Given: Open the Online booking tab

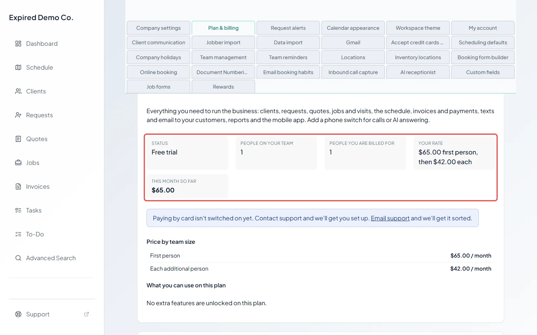Looking at the screenshot, I should (x=158, y=72).
